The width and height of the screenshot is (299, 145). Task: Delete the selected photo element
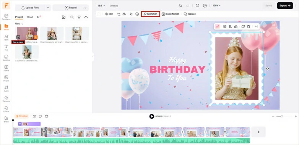tap(249, 26)
